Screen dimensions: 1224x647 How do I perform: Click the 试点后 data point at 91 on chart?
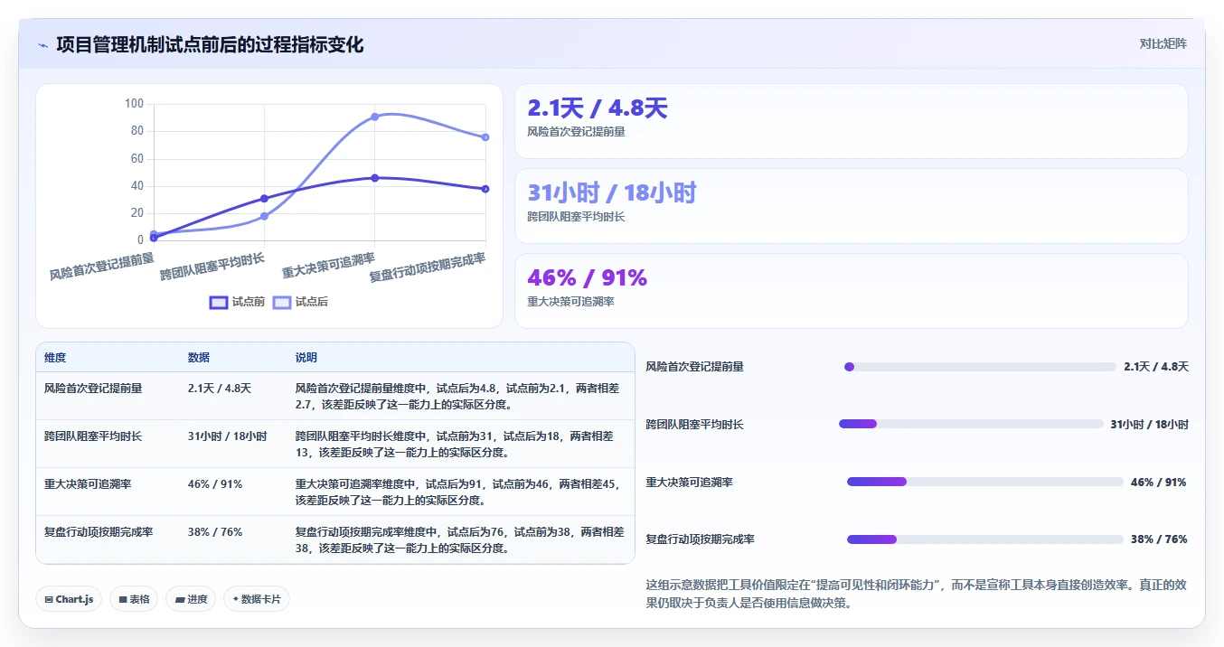pyautogui.click(x=375, y=117)
